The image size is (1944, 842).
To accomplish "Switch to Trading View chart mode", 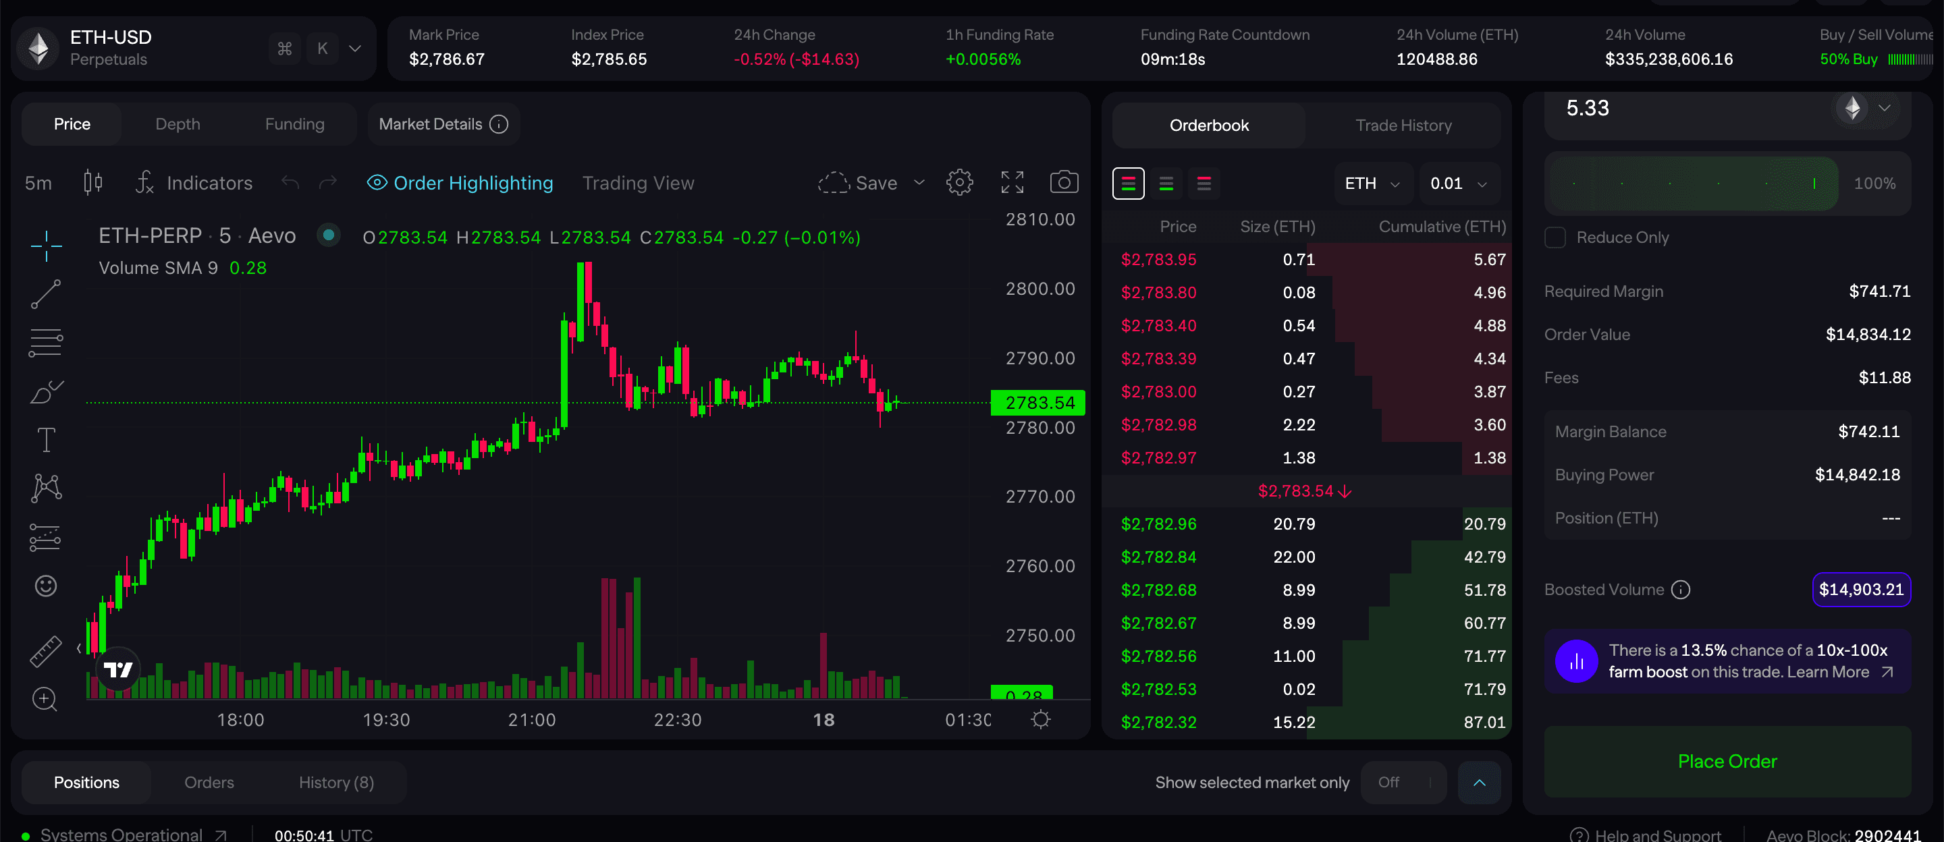I will [638, 183].
